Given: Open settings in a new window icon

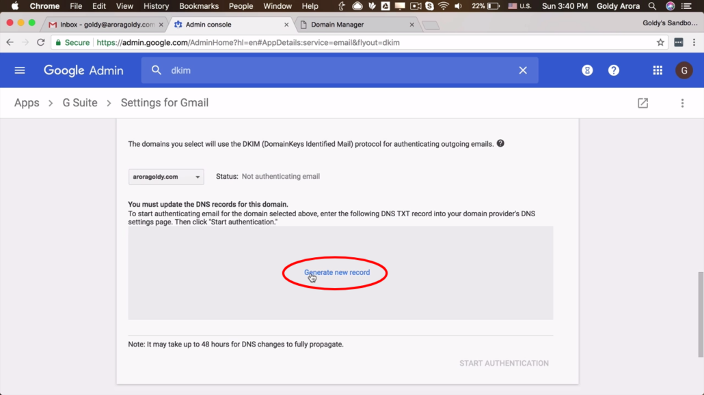Looking at the screenshot, I should tap(643, 103).
